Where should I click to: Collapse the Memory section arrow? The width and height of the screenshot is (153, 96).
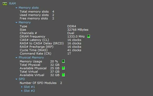[x=16, y=23]
